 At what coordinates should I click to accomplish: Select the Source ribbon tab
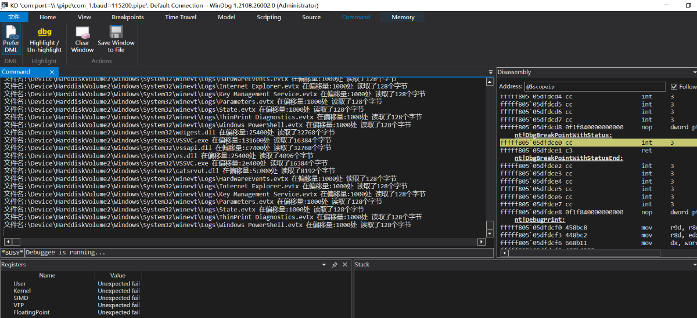pos(311,17)
